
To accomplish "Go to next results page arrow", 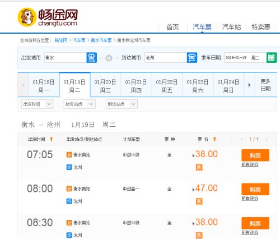I will click(x=267, y=139).
